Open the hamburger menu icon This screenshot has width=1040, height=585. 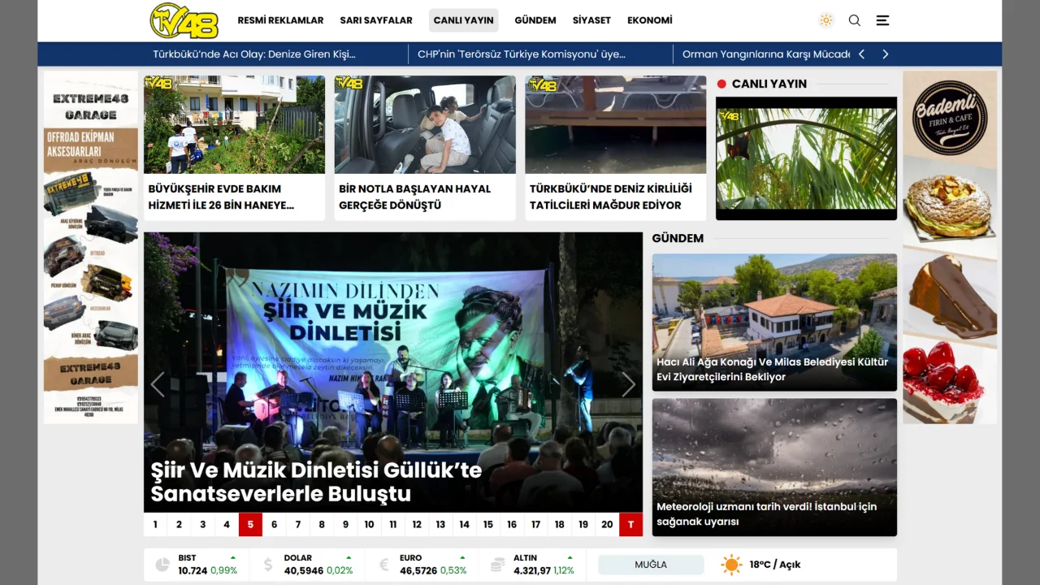[x=882, y=20]
